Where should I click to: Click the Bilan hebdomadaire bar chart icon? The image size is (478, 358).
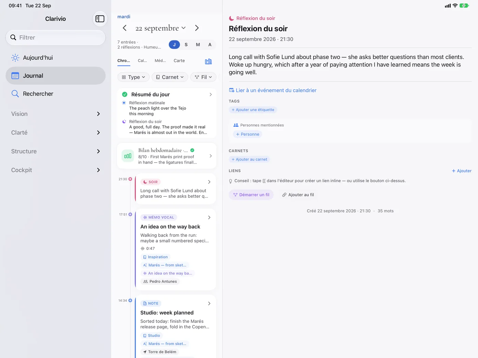[128, 156]
